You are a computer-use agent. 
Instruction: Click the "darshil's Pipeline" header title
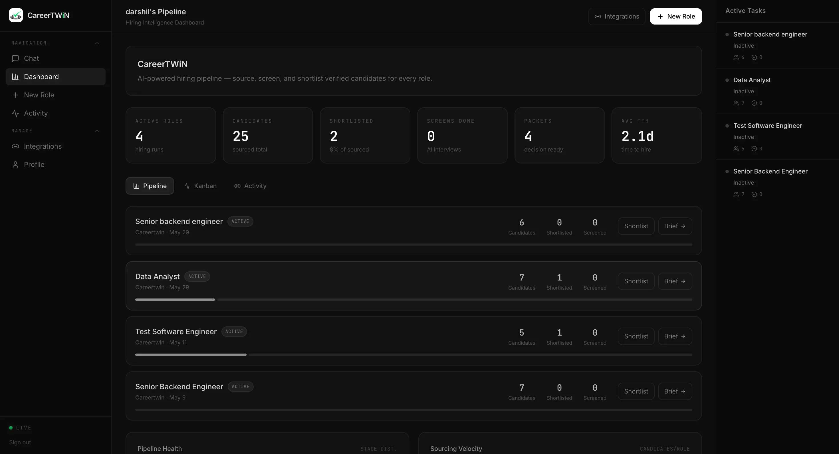(x=156, y=12)
